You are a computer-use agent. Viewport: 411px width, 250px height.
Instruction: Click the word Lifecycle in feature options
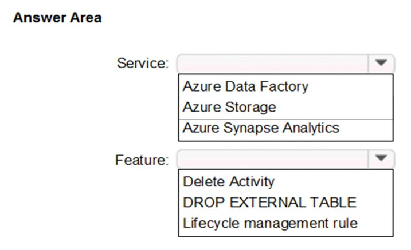(x=212, y=224)
